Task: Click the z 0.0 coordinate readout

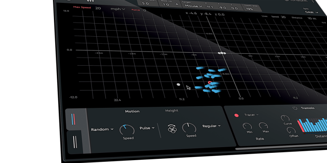Action: pyautogui.click(x=219, y=15)
